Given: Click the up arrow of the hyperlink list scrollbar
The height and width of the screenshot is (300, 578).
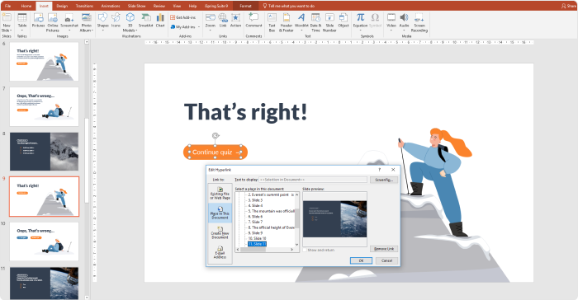Looking at the screenshot, I should [x=296, y=195].
